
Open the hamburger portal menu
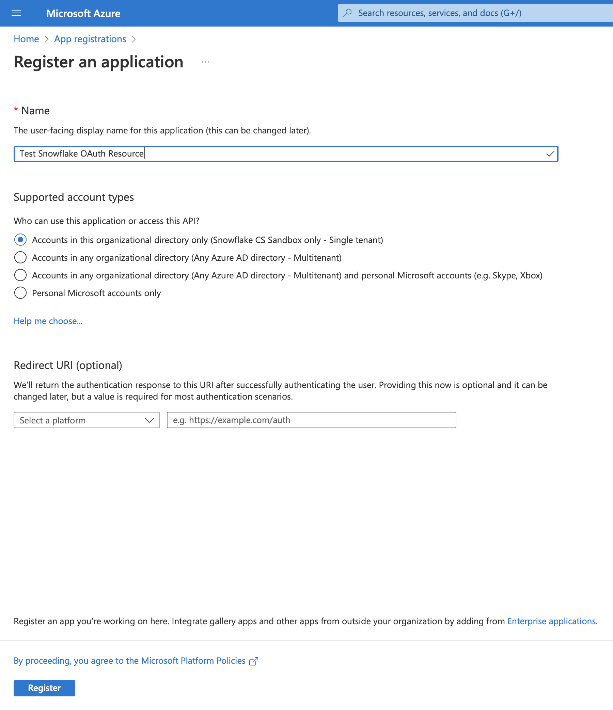(x=16, y=13)
